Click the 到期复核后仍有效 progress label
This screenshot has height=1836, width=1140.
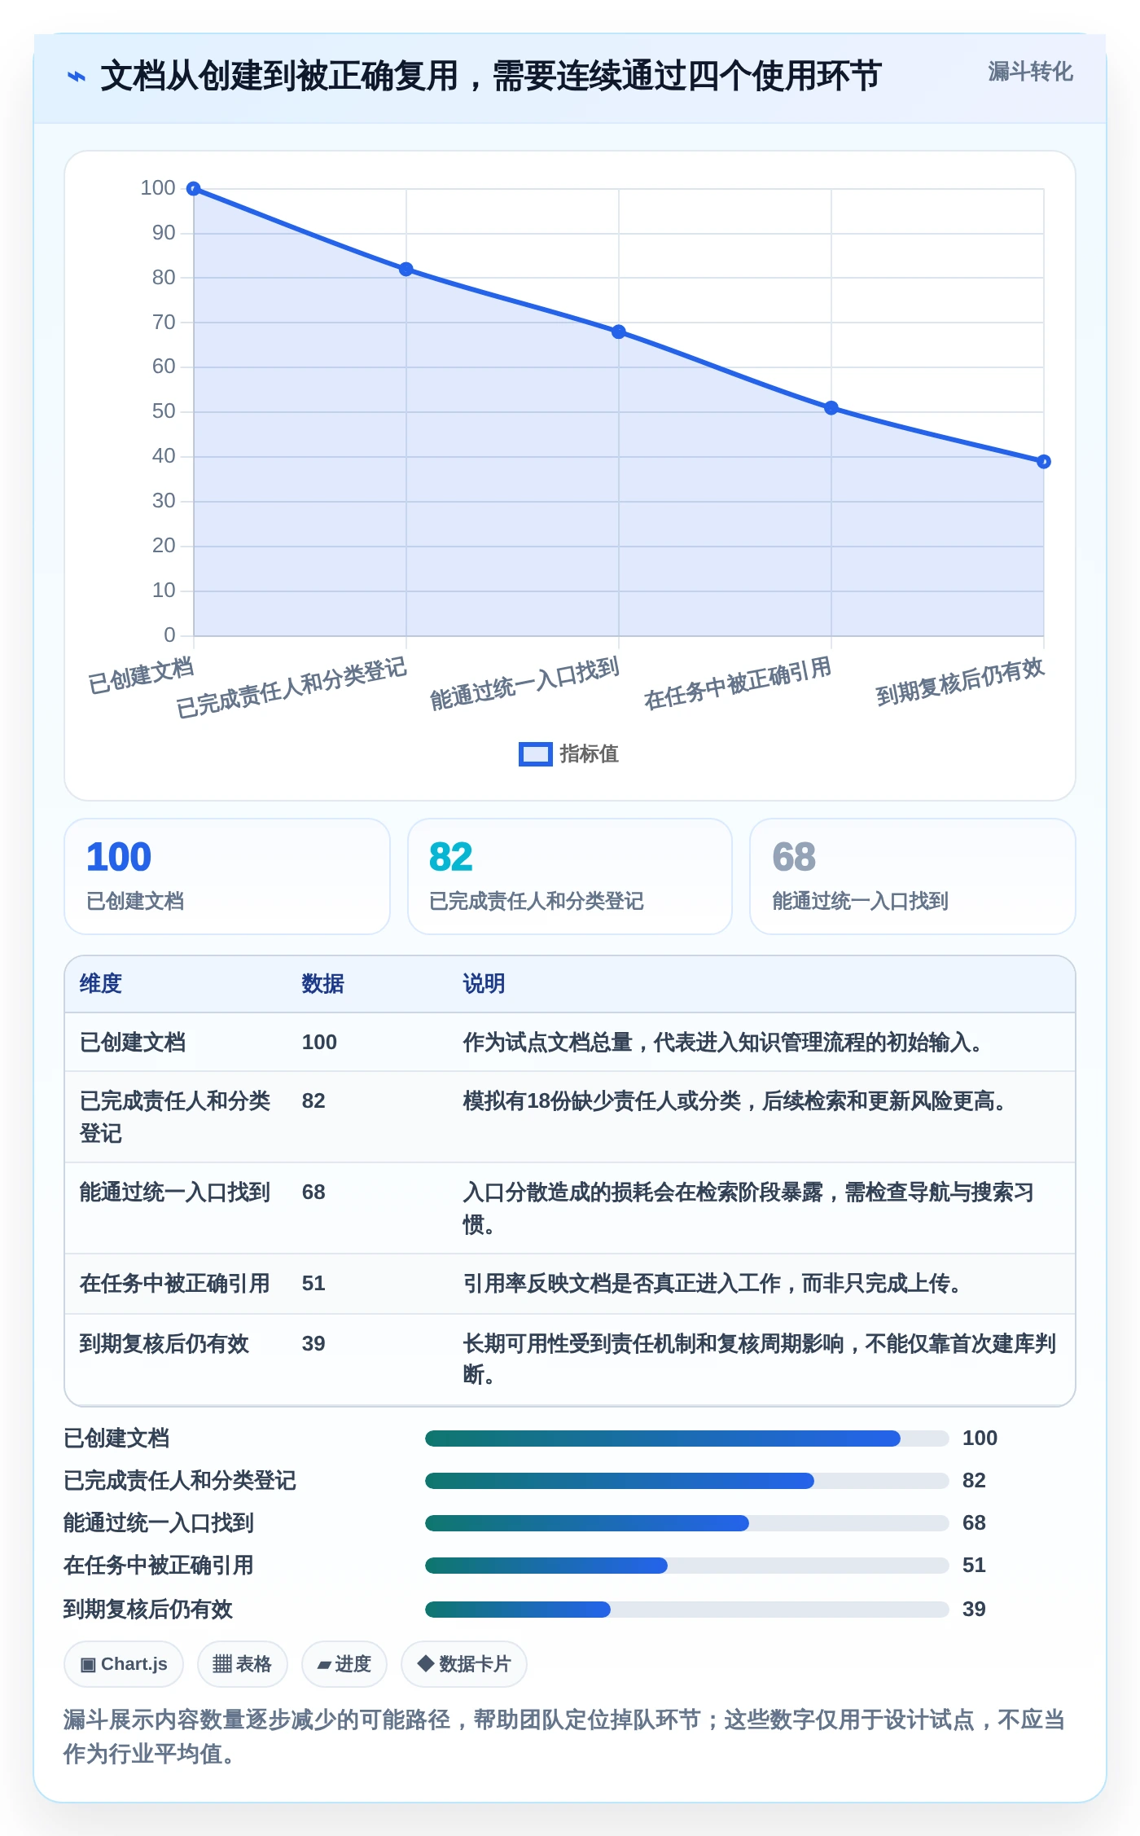148,1610
